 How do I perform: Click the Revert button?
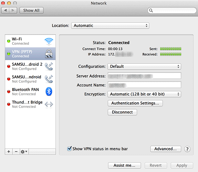coord(156,165)
